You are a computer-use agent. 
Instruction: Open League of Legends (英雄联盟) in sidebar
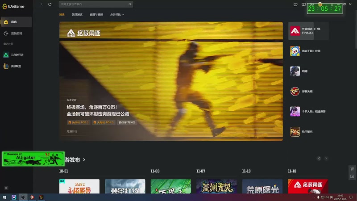pyautogui.click(x=16, y=66)
